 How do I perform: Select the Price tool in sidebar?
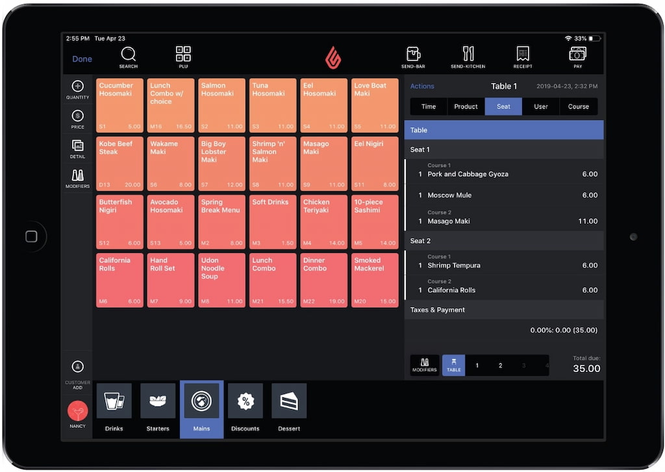point(78,119)
